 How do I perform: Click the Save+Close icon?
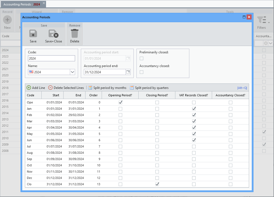tap(53, 33)
